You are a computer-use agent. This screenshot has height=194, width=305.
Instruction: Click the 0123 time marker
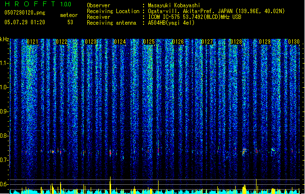(x=91, y=42)
